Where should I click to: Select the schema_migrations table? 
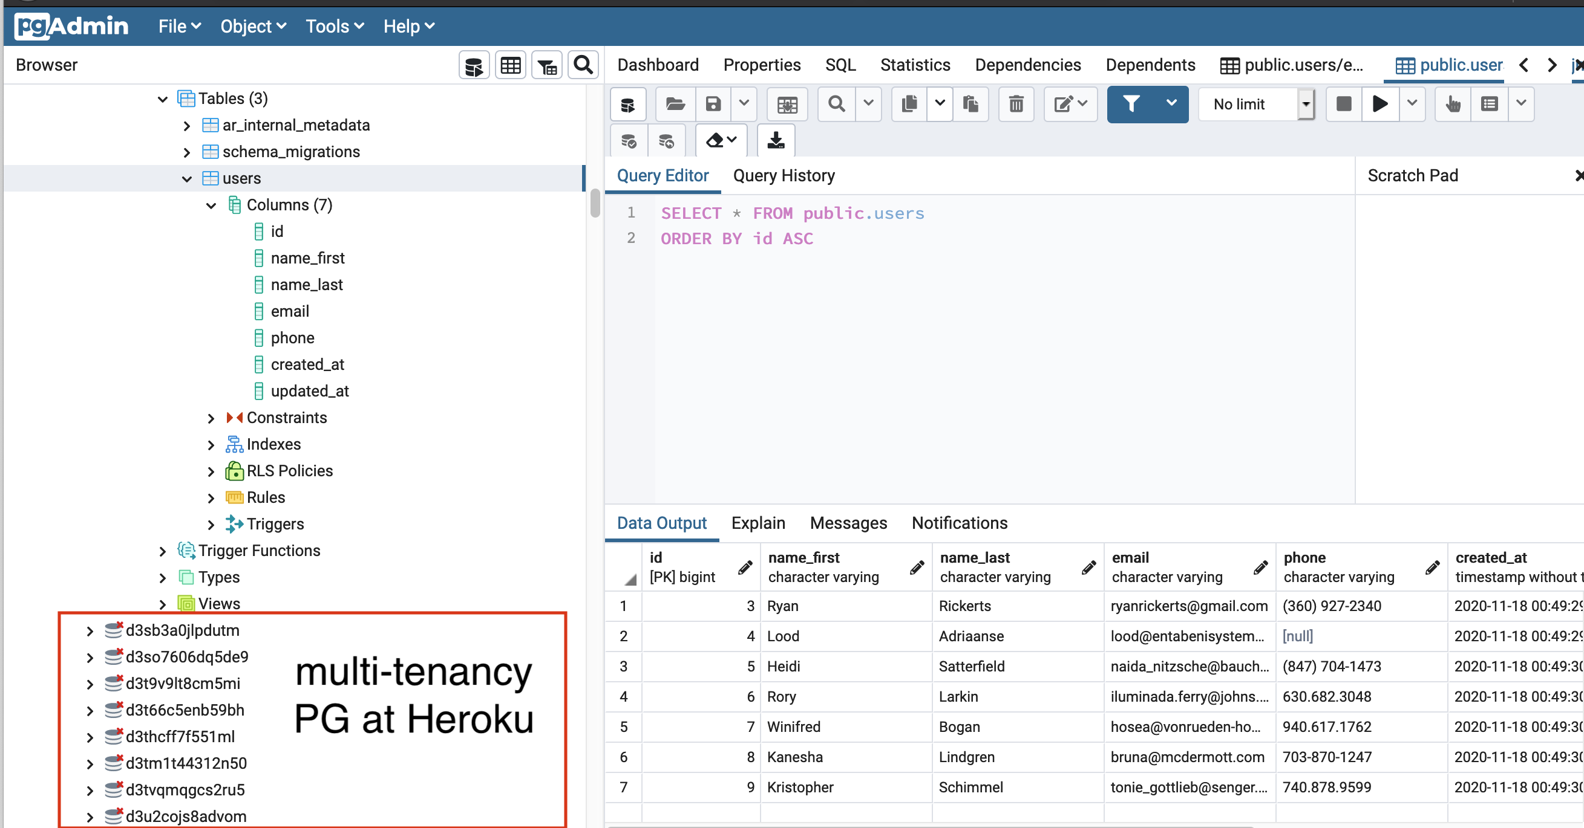click(x=291, y=152)
